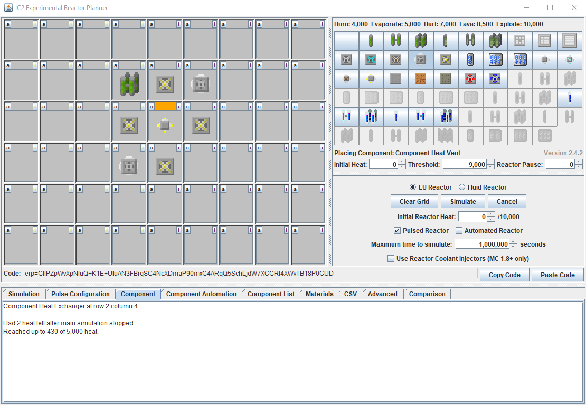Click the quad fuel rod placed in grid

pyautogui.click(x=129, y=83)
